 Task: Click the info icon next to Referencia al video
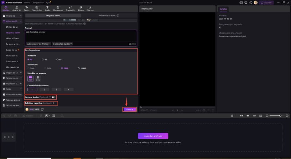point(117,16)
